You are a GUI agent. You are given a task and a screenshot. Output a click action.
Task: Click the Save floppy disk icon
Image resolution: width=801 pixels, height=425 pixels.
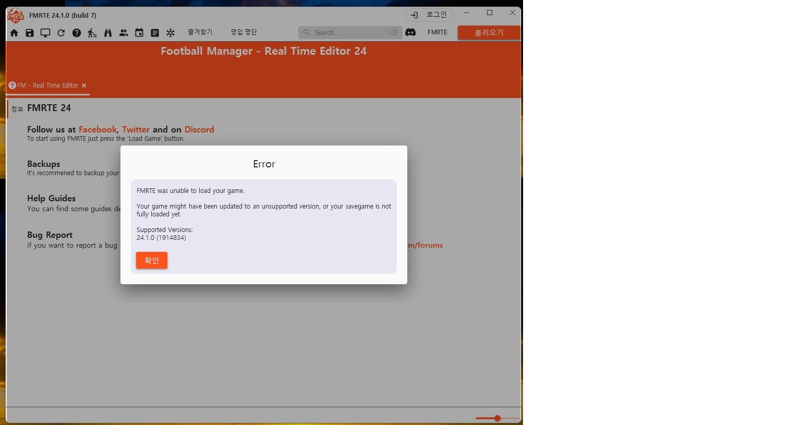point(30,33)
